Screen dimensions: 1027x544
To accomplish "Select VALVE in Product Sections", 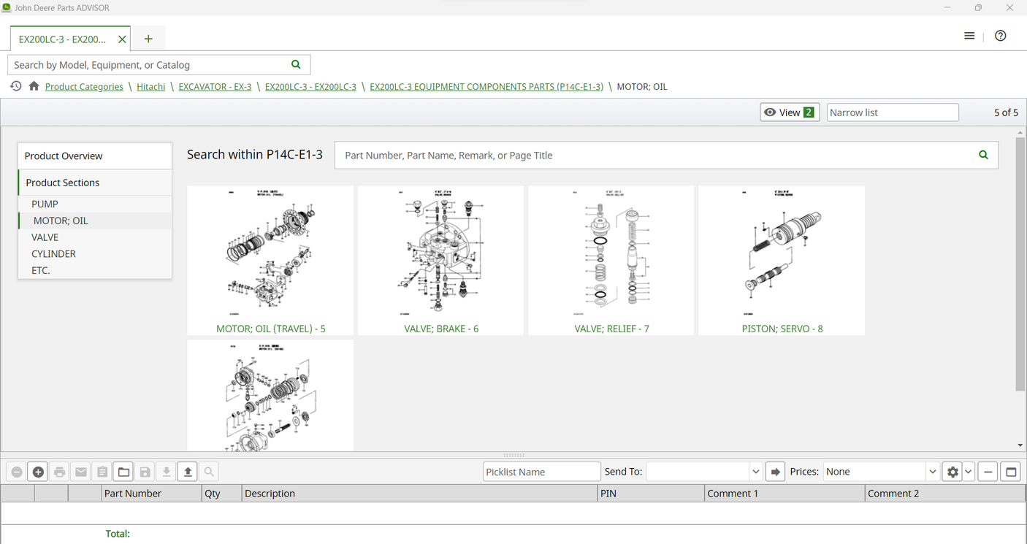I will tap(45, 237).
